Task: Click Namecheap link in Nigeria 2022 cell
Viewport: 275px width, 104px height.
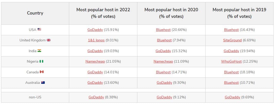Action: 95,62
